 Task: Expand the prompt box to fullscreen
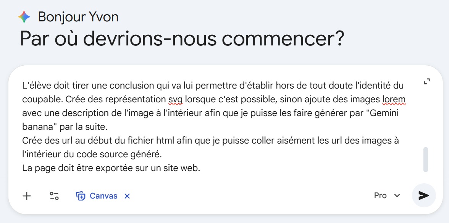pyautogui.click(x=426, y=81)
